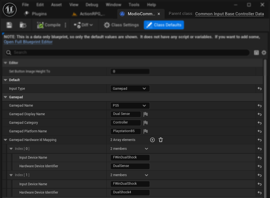Reset Gamepad Platform Name to default

tap(259, 131)
